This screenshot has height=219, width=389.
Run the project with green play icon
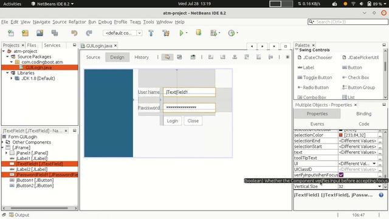[x=181, y=33]
